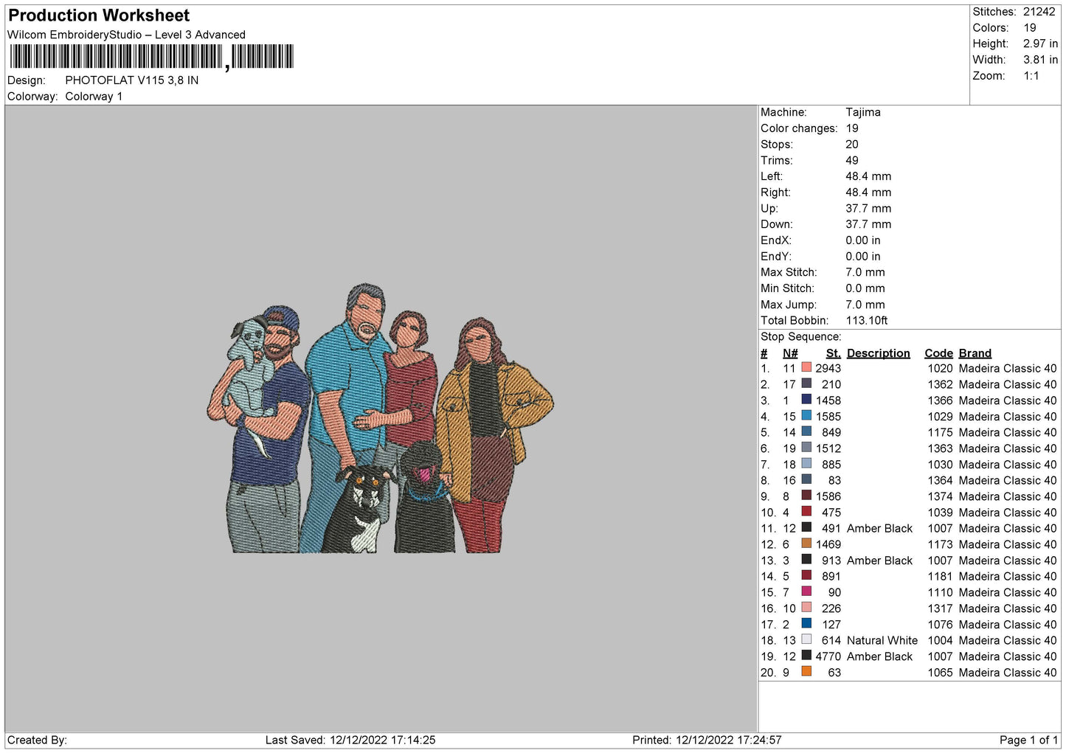
Task: Click the Left value 48.4 mm
Action: [868, 176]
